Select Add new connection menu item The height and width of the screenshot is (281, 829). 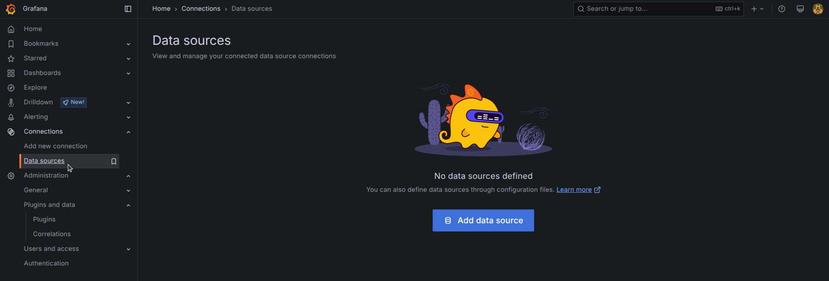pyautogui.click(x=55, y=146)
